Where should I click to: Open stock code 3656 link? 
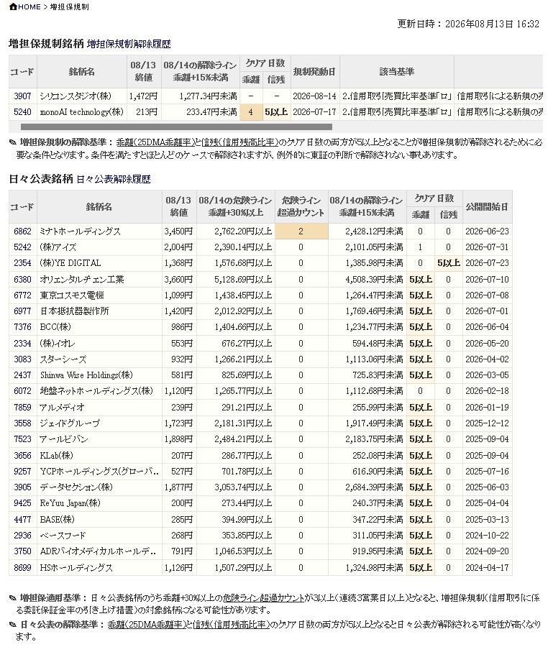coord(22,456)
